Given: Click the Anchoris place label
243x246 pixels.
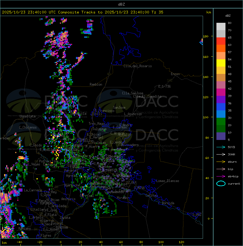Looking at the screenshot, I should point(68,199).
